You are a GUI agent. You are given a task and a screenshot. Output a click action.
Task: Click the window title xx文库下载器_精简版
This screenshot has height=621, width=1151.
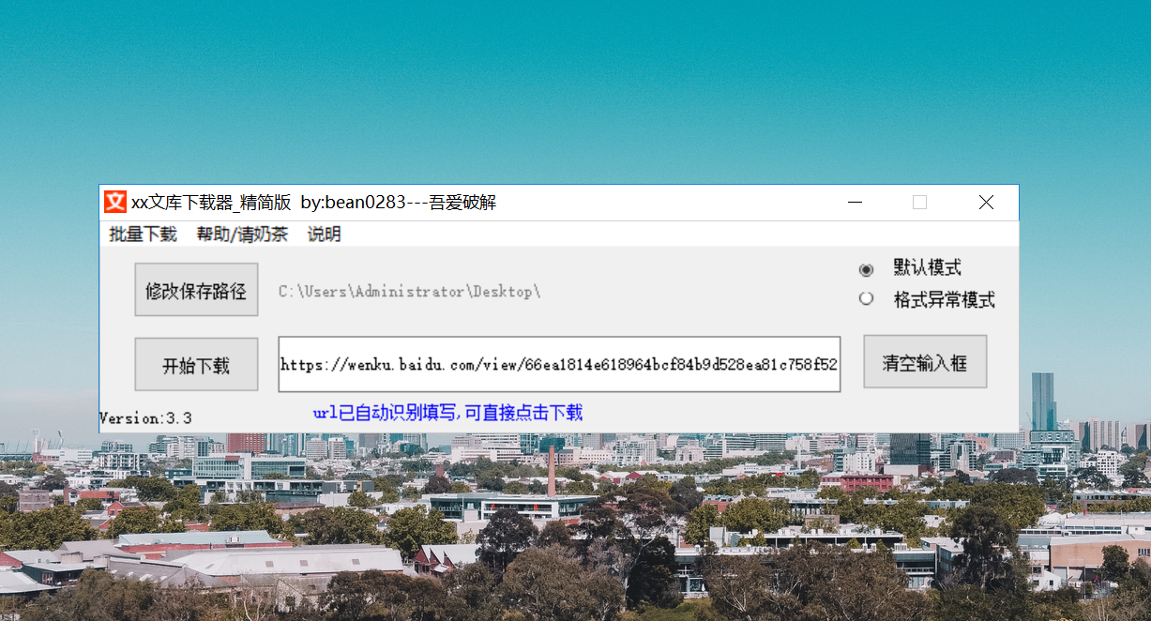(211, 202)
